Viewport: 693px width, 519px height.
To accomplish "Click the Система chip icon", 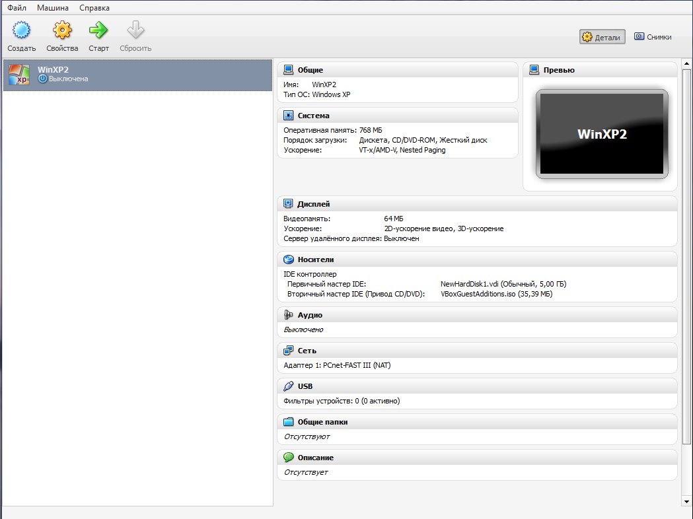I will click(288, 116).
